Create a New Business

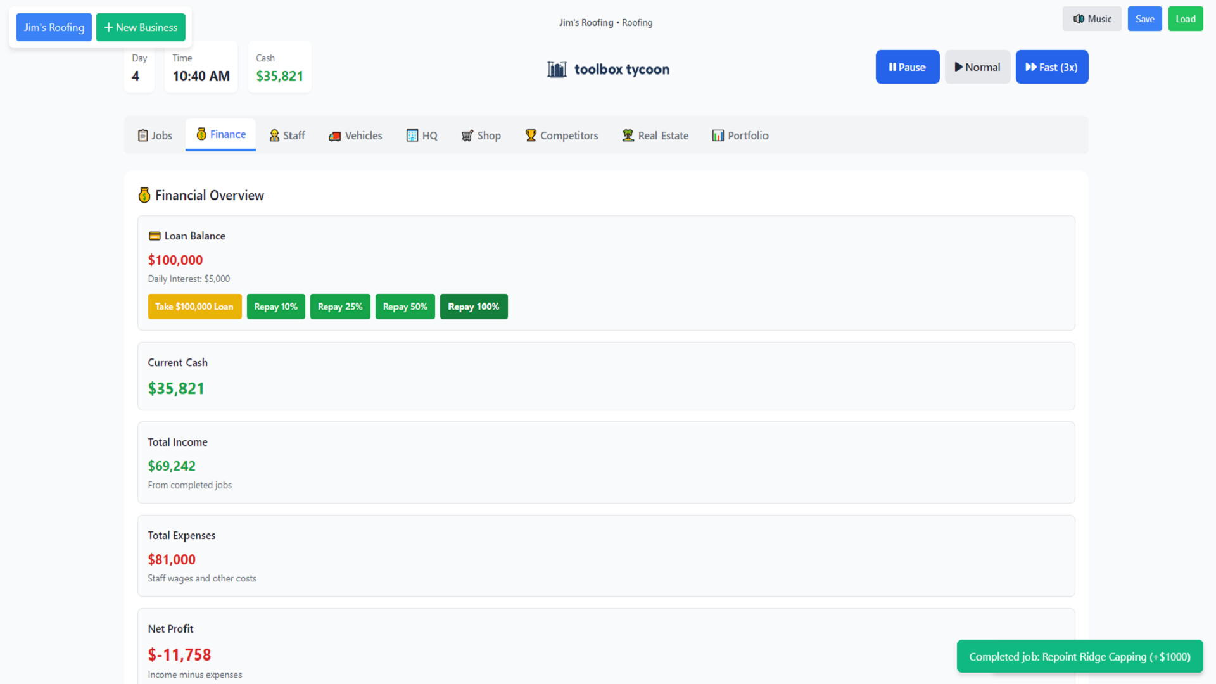(141, 27)
